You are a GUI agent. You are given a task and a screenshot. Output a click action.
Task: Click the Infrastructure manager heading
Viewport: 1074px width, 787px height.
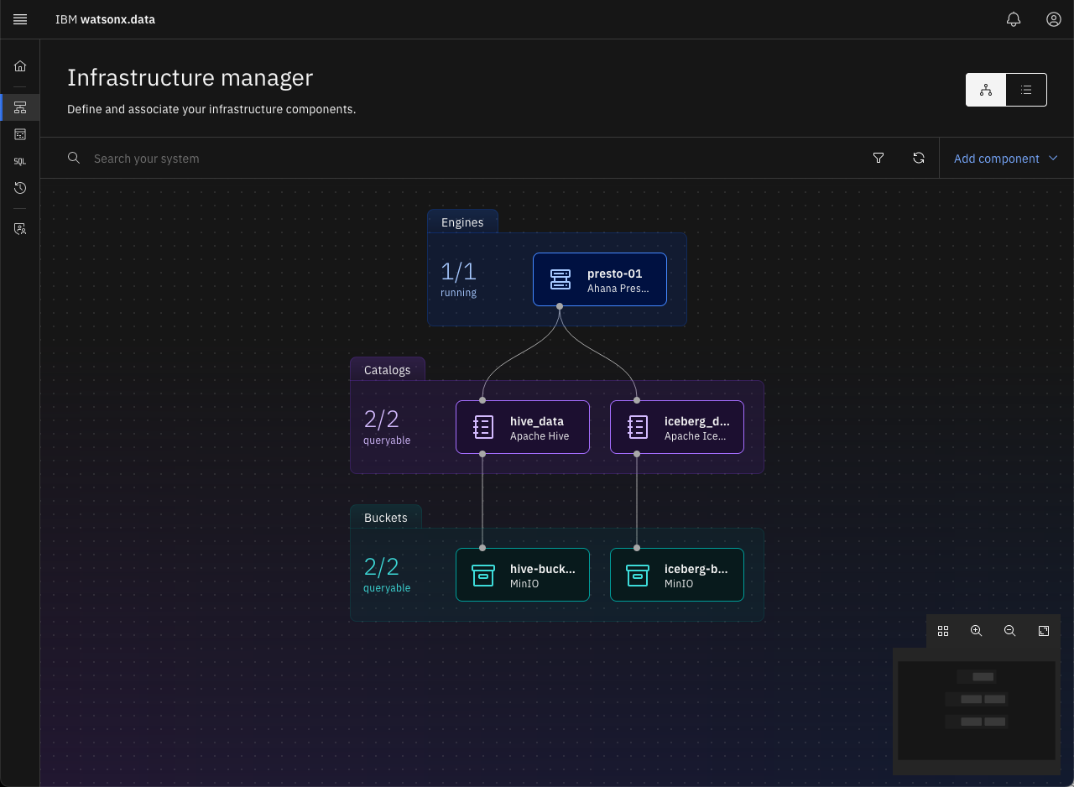(190, 77)
